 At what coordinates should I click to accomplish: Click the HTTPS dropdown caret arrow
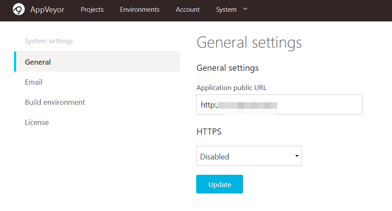point(297,156)
